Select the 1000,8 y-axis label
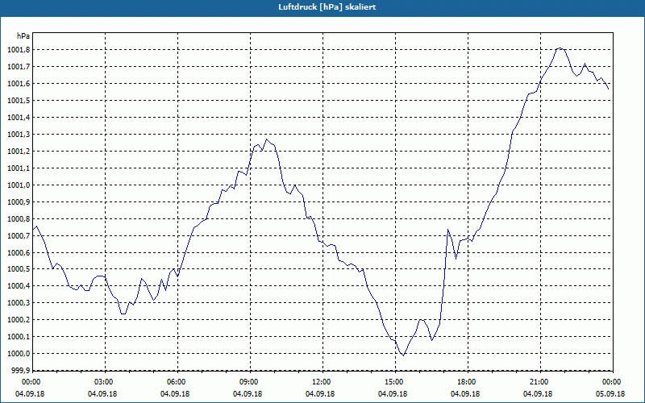 pos(19,218)
